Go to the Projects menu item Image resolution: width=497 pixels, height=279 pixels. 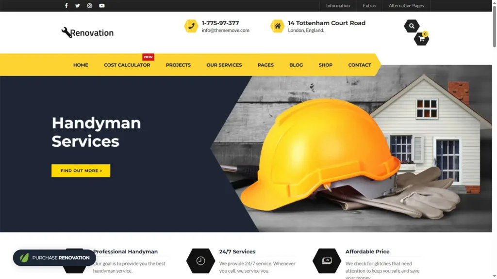[x=178, y=65]
